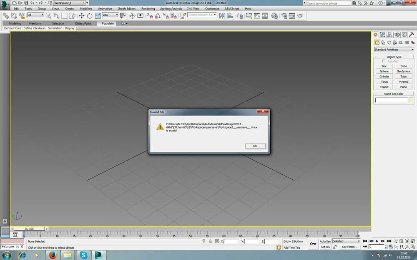Open the Motion panel tab icon

click(397, 35)
